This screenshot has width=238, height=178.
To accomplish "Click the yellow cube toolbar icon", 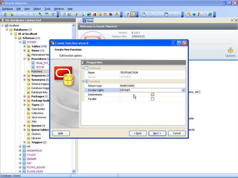I will (100, 14).
